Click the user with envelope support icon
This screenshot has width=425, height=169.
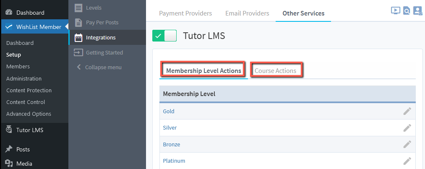(x=417, y=11)
